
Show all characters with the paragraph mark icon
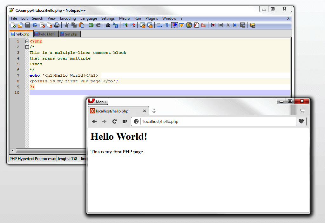tap(167, 25)
